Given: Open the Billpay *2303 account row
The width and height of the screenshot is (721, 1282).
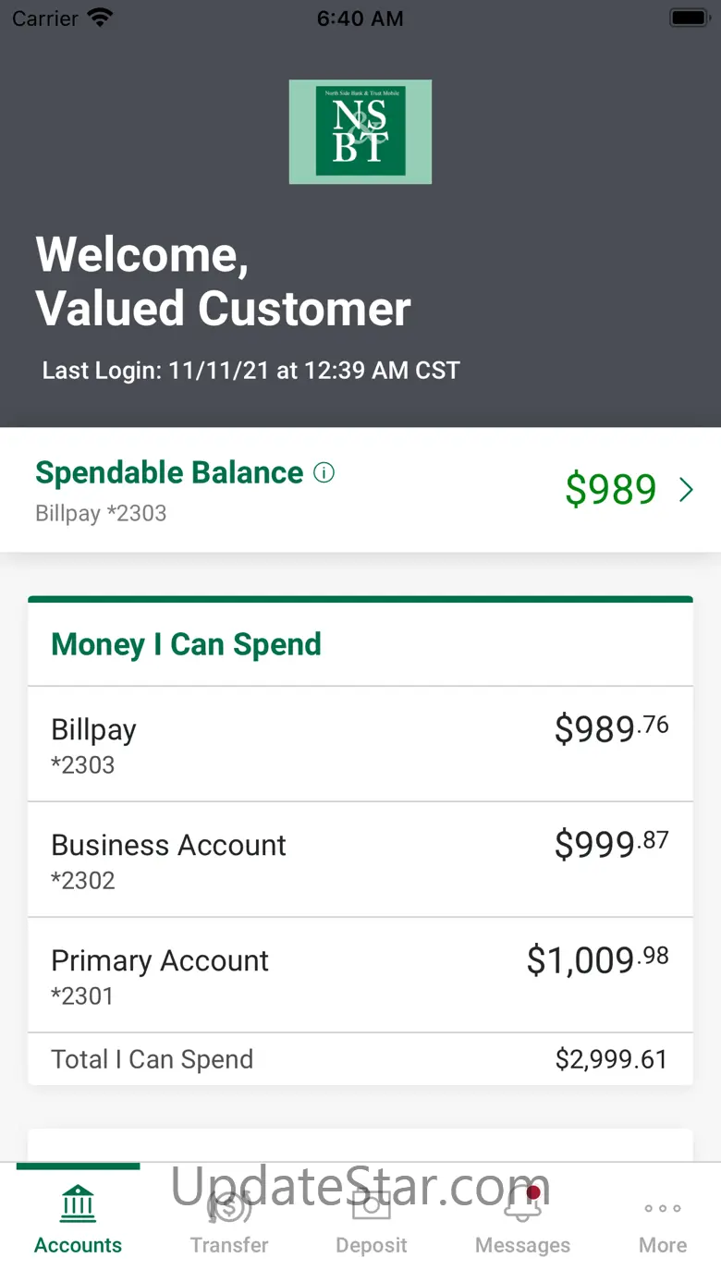Looking at the screenshot, I should pos(360,744).
